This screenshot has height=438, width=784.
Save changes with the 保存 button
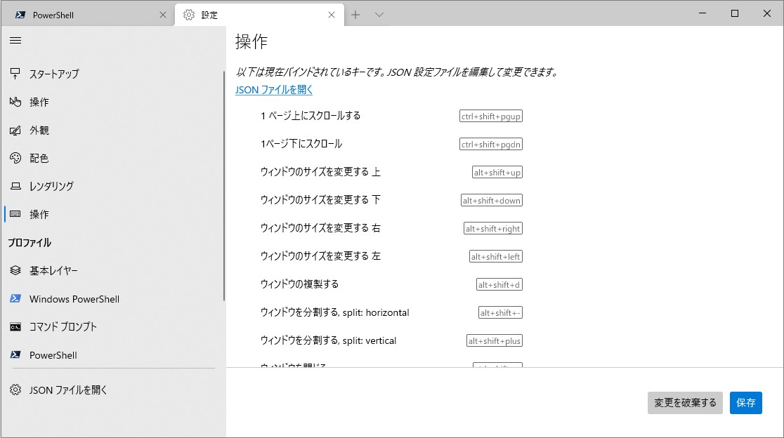click(x=745, y=403)
